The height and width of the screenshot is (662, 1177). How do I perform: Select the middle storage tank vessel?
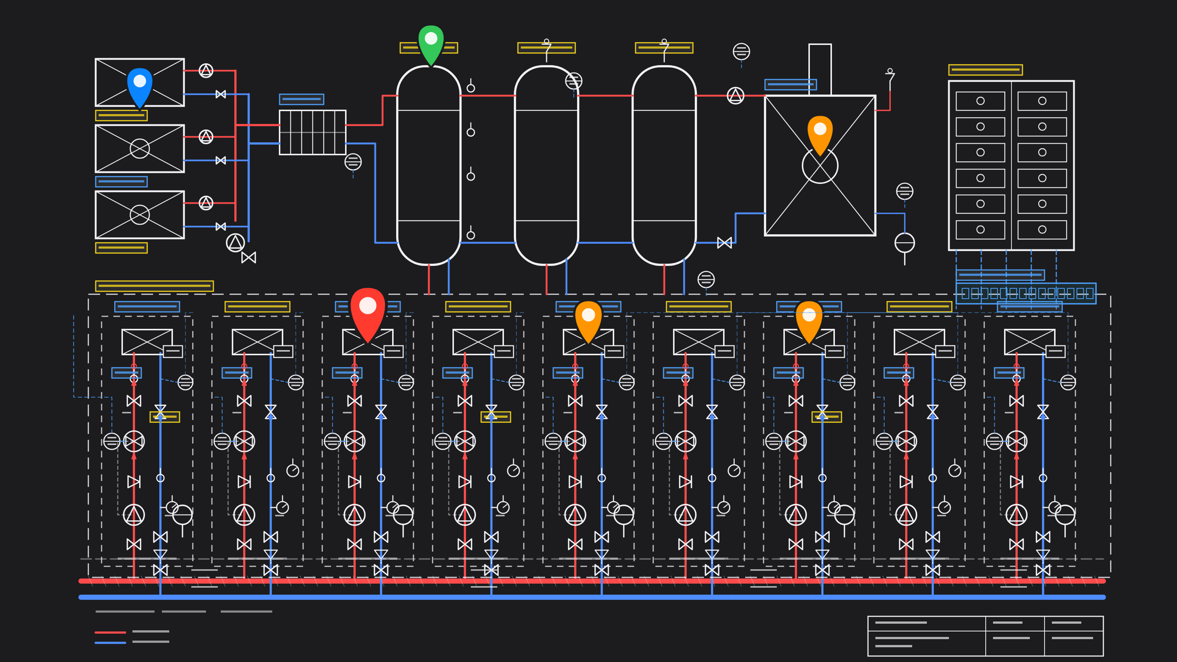tap(546, 165)
